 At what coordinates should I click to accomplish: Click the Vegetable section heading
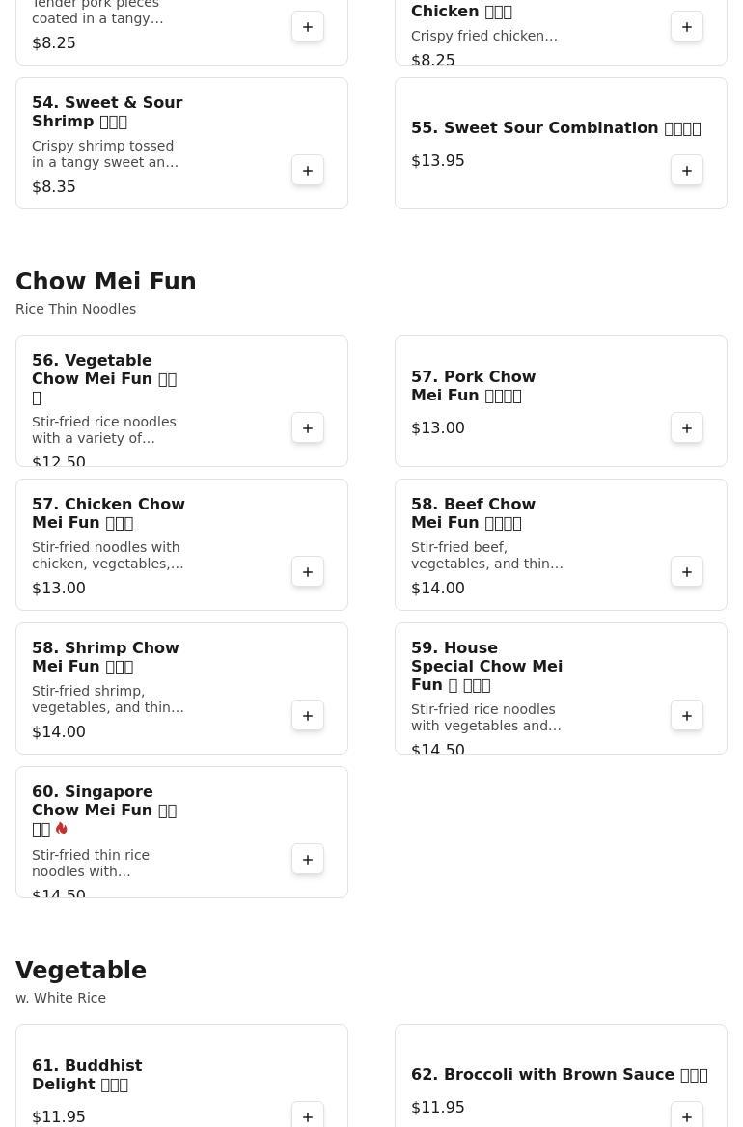click(81, 971)
